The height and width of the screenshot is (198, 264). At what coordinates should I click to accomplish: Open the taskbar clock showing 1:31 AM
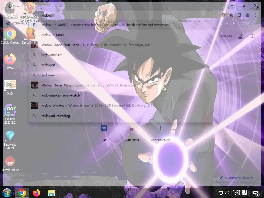point(240,193)
